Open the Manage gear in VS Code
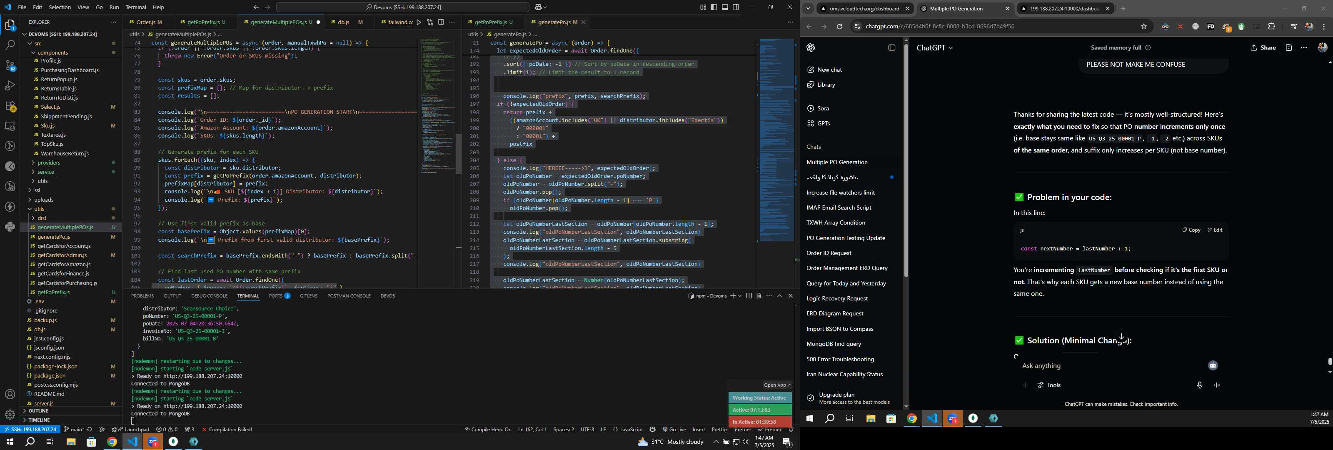1333x450 pixels. pos(10,414)
